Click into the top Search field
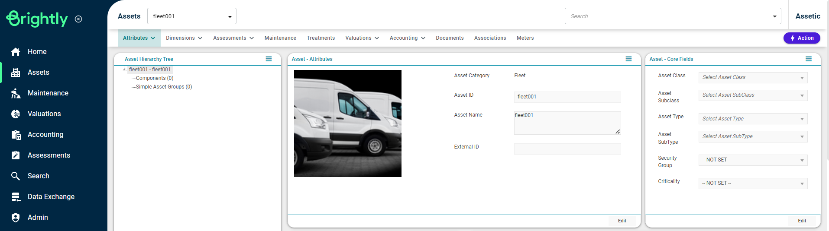 coord(667,16)
